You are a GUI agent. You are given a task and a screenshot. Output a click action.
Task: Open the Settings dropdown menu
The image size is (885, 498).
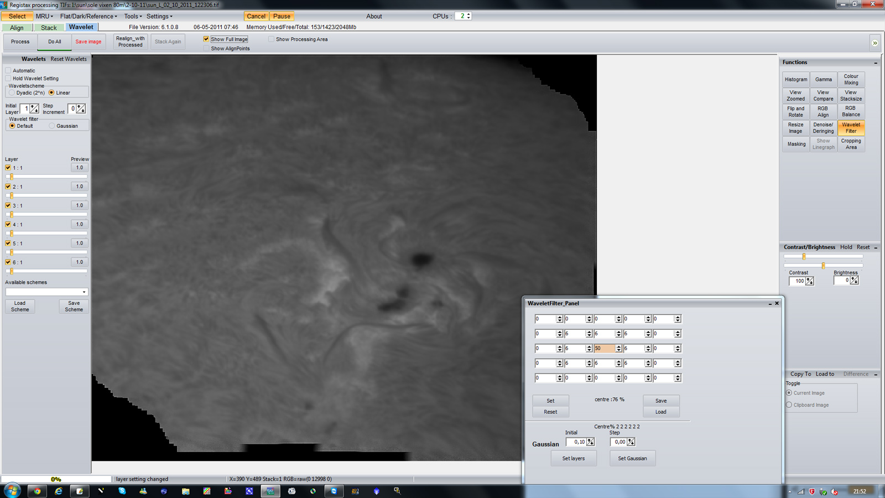[159, 16]
